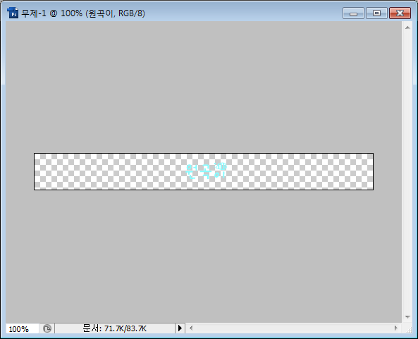Click the Photoshop document icon in title bar
Screen dimensions: 418x339
coord(13,13)
